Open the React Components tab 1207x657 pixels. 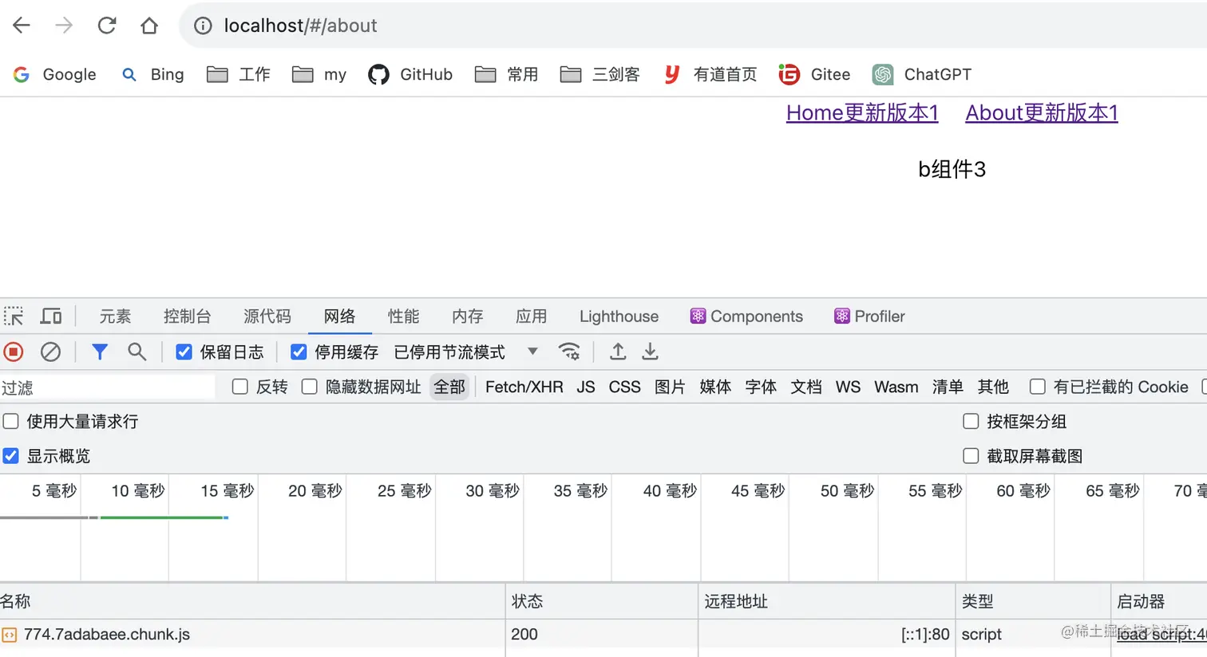click(746, 317)
